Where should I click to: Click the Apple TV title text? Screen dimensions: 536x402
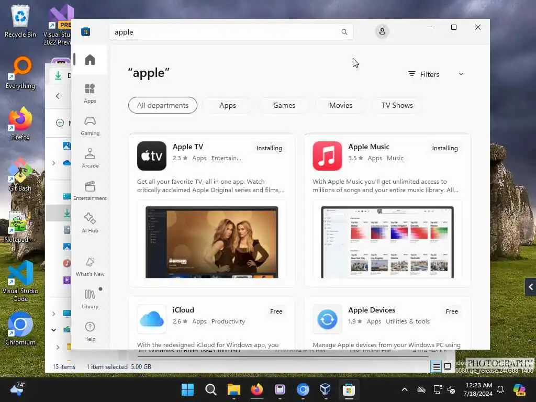[188, 147]
